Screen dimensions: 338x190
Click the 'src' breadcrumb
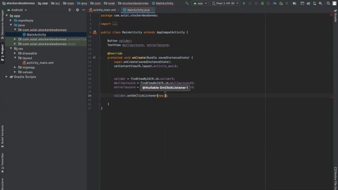click(x=55, y=3)
